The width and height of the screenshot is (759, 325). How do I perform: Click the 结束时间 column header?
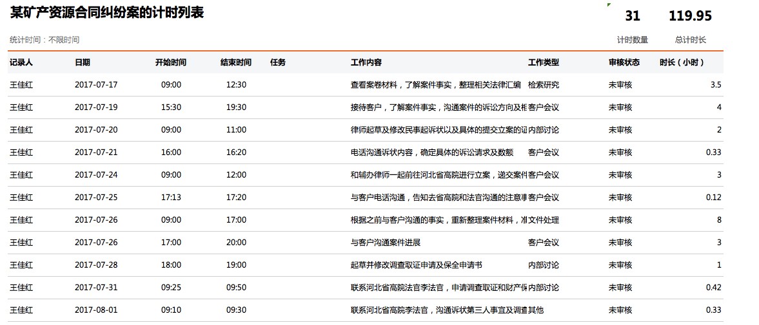pyautogui.click(x=236, y=62)
